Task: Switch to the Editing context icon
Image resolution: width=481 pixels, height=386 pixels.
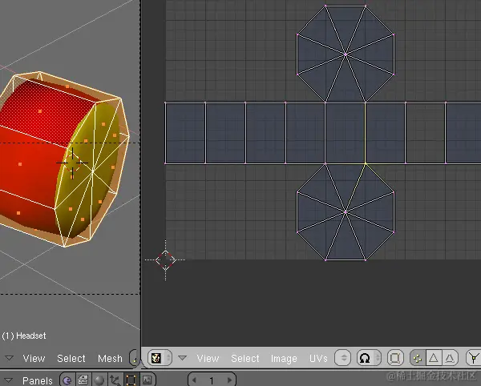Action: (x=131, y=380)
